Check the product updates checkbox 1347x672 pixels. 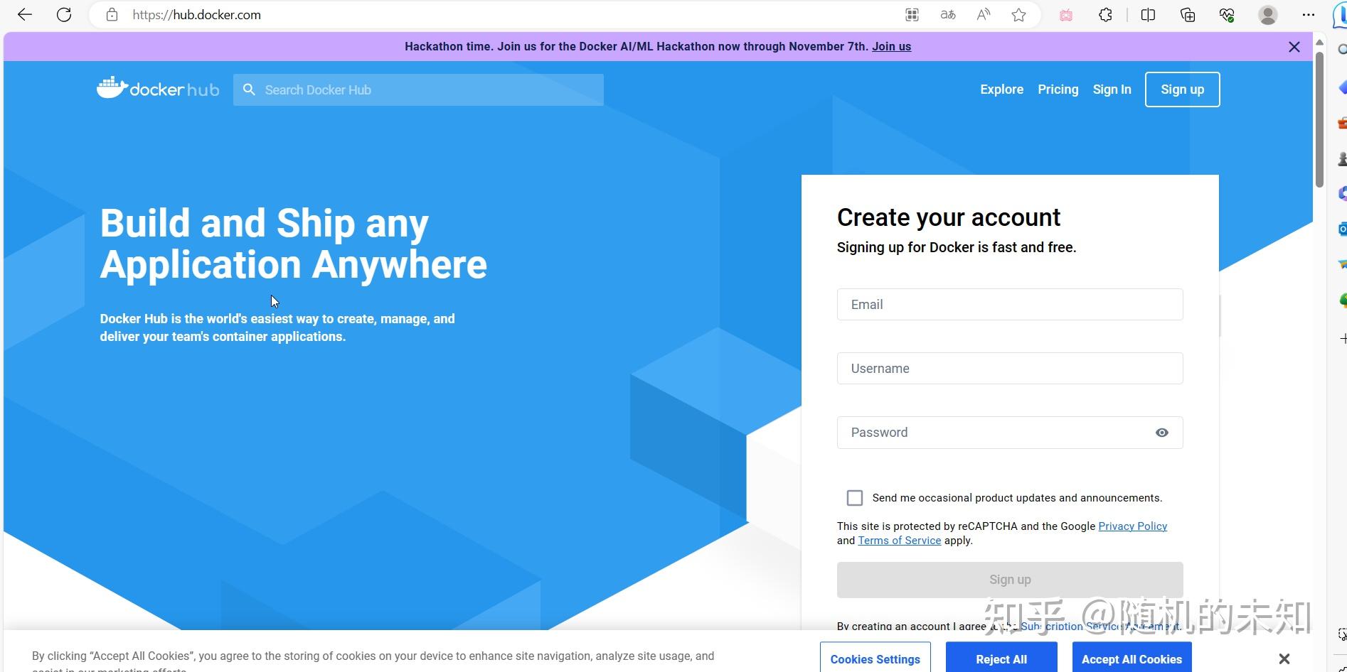coord(854,498)
